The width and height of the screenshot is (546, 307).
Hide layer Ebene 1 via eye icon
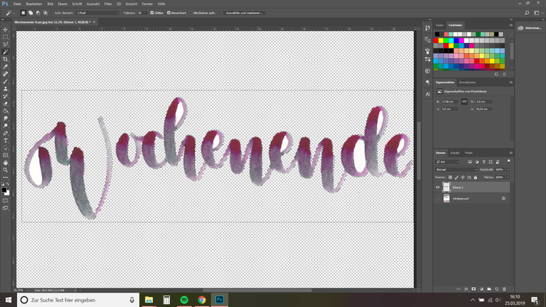[x=438, y=187]
